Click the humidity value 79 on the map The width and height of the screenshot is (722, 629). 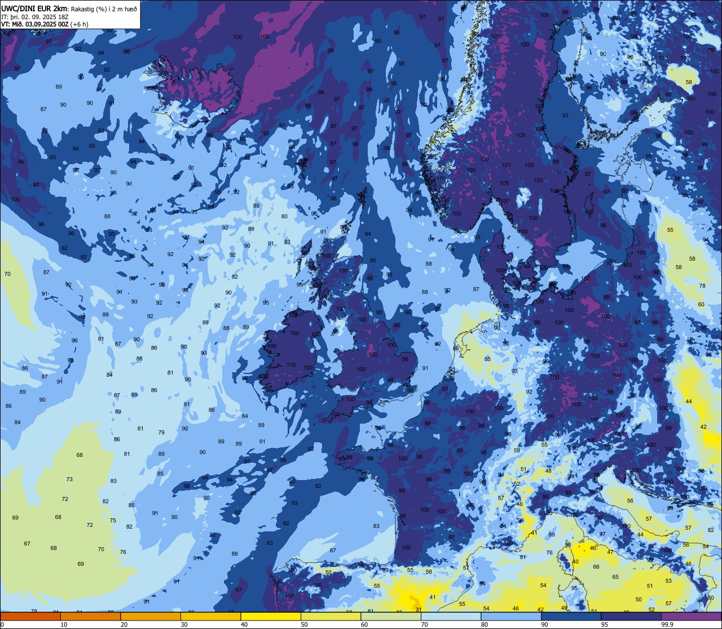[161, 433]
